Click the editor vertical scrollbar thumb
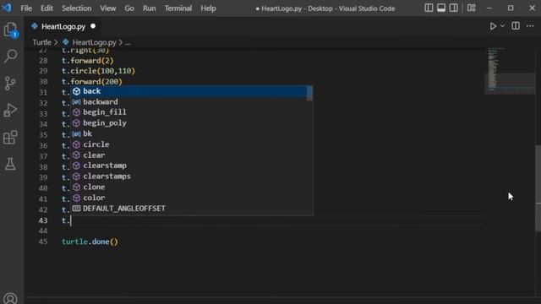The width and height of the screenshot is (541, 304). point(538,188)
